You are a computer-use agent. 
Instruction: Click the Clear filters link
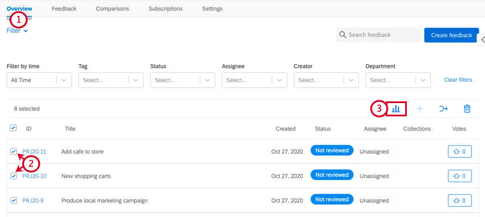[458, 80]
